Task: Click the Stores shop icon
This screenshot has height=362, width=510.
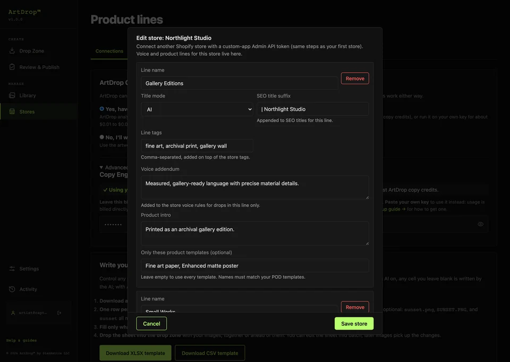Action: tap(12, 112)
